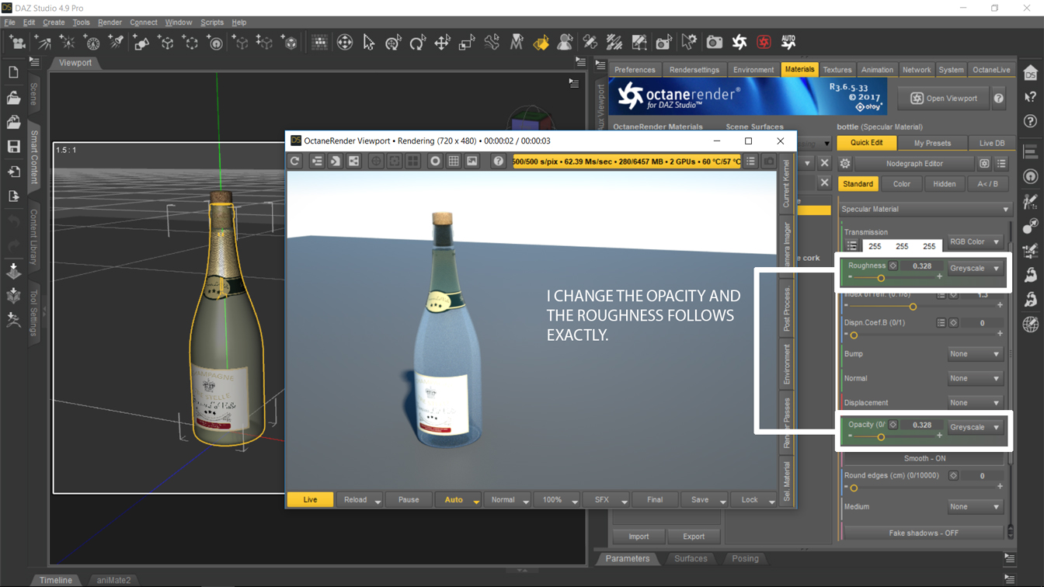This screenshot has width=1044, height=587.
Task: Open the Scripts menu
Action: [x=212, y=23]
